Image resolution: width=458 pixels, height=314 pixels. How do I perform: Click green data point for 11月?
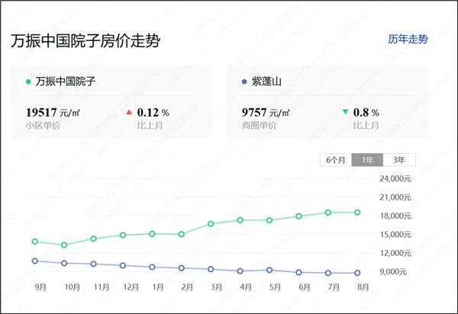(93, 239)
